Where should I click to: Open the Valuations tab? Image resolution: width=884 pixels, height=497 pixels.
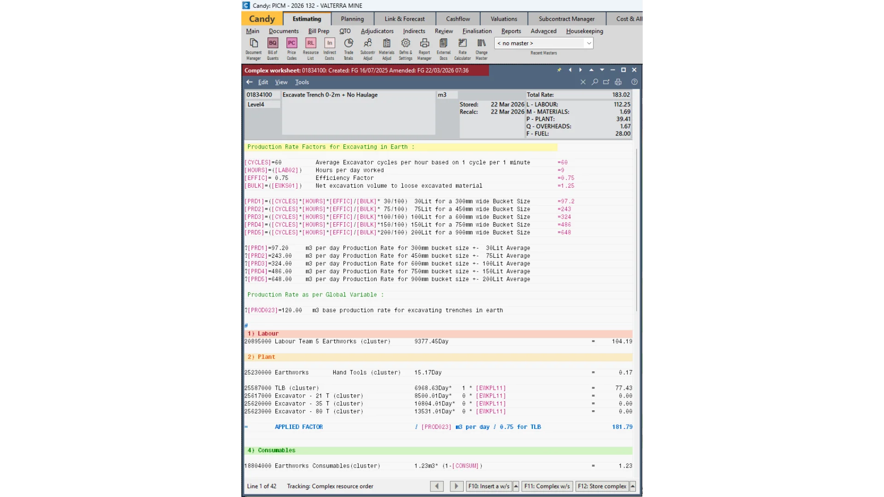[504, 19]
